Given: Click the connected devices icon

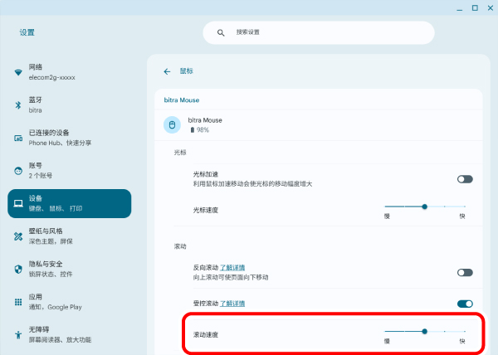Looking at the screenshot, I should 18,138.
